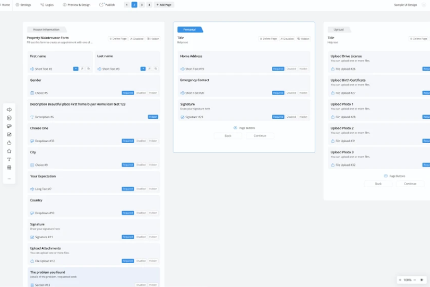Toggle Hidden on the Description #6 field
Image resolution: width=430 pixels, height=287 pixels.
[153, 117]
